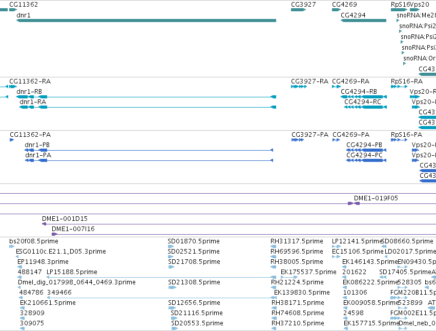Viewport: 436px width, 331px height.
Task: Select the DME1-007I16 clone label
Action: pyautogui.click(x=73, y=229)
